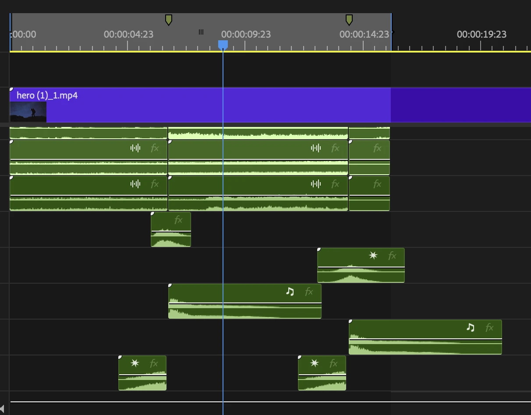Click the first green sequence marker on the ruler

point(169,20)
